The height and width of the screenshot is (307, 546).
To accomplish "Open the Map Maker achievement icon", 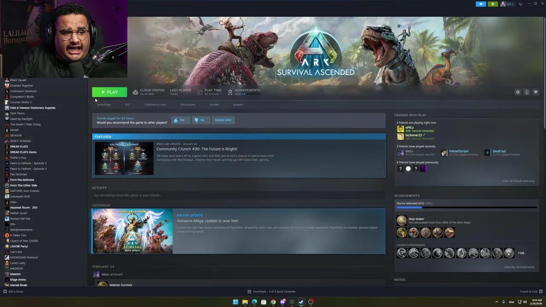I will point(402,220).
